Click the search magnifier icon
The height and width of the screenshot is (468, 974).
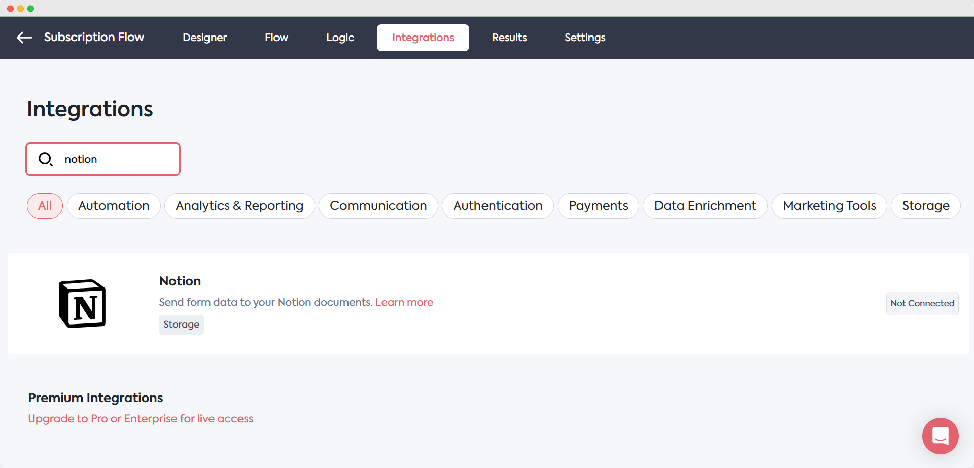click(x=46, y=159)
